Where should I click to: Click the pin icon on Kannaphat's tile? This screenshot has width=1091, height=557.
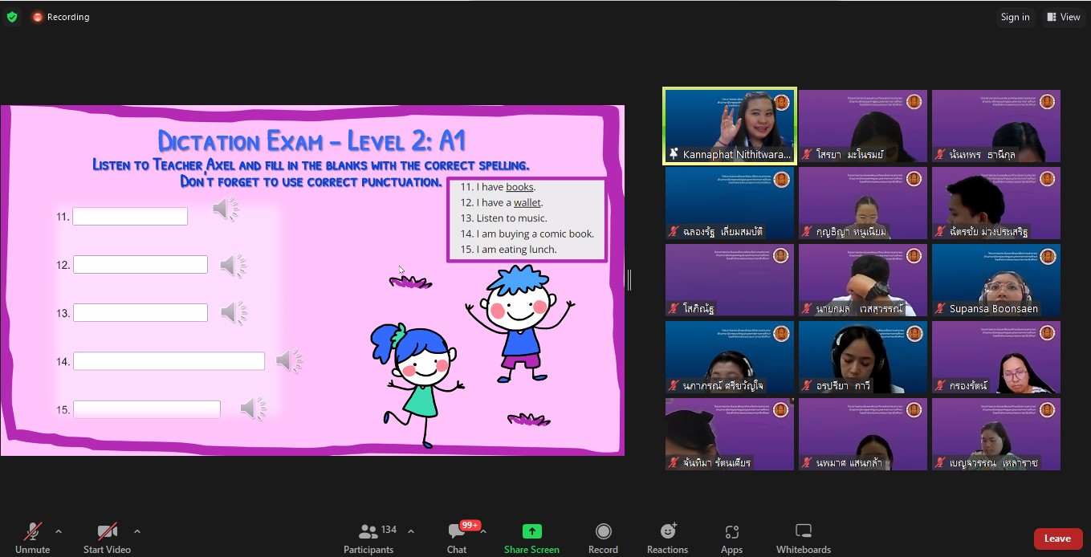click(674, 154)
